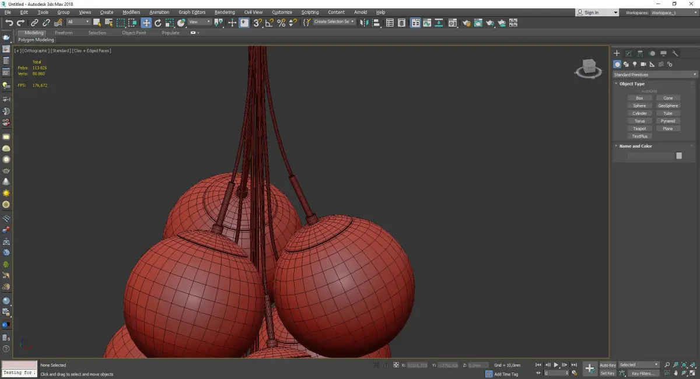The width and height of the screenshot is (700, 379).
Task: Click the Play Animation button
Action: [556, 365]
